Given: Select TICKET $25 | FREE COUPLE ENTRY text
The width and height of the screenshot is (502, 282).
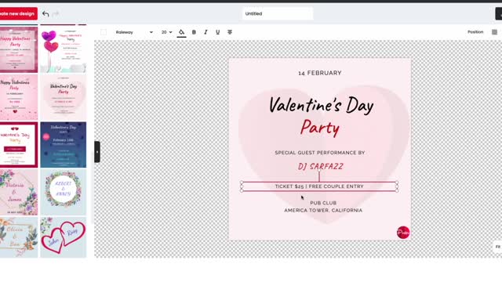Looking at the screenshot, I should tap(319, 186).
